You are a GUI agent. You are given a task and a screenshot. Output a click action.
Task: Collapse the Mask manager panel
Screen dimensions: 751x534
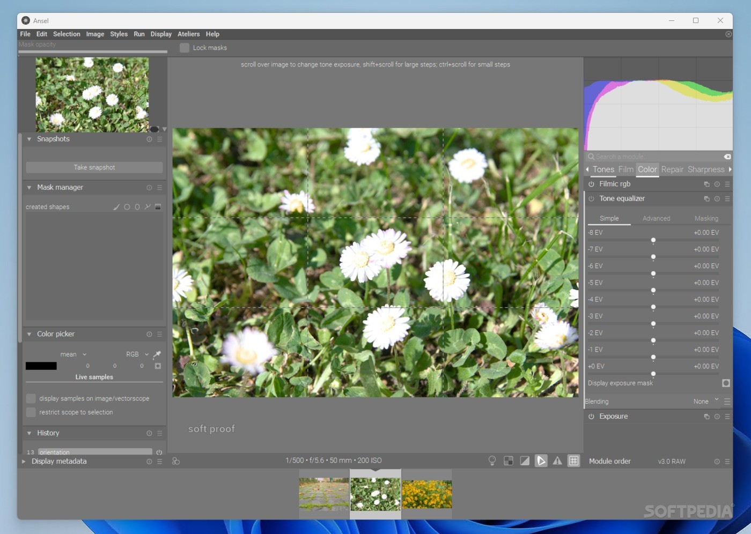point(30,188)
